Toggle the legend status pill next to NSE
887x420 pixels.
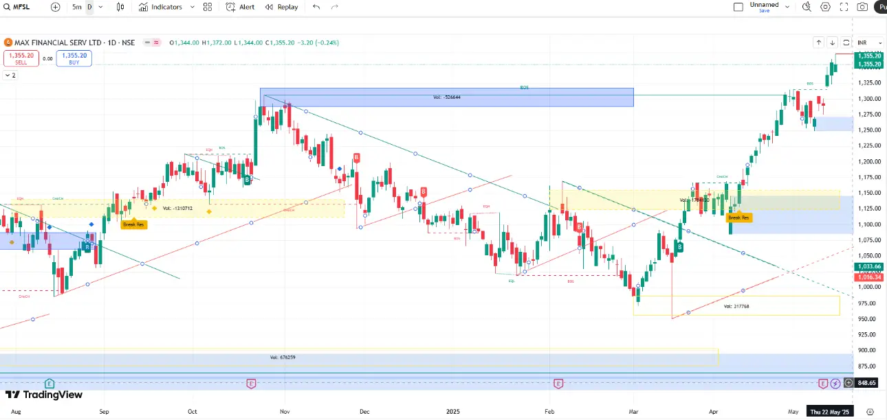click(152, 43)
